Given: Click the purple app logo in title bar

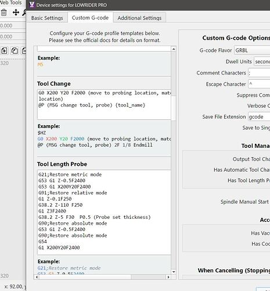Looking at the screenshot, I should point(32,5).
